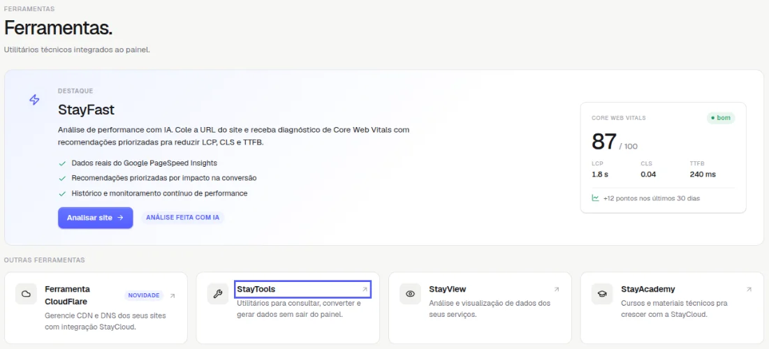Click Cursos e materiais técnicos description
This screenshot has width=769, height=349.
pyautogui.click(x=674, y=309)
